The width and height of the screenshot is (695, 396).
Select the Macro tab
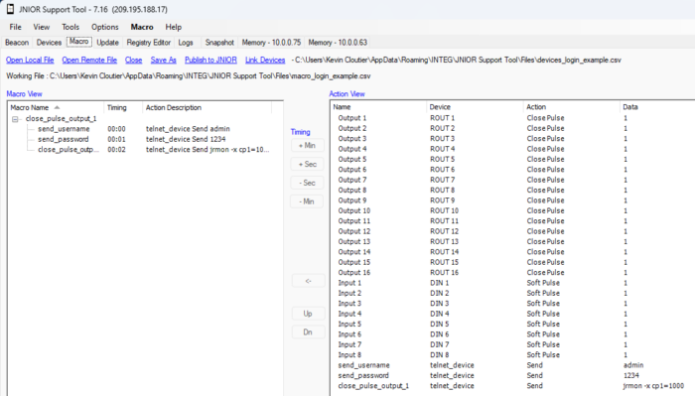(78, 42)
